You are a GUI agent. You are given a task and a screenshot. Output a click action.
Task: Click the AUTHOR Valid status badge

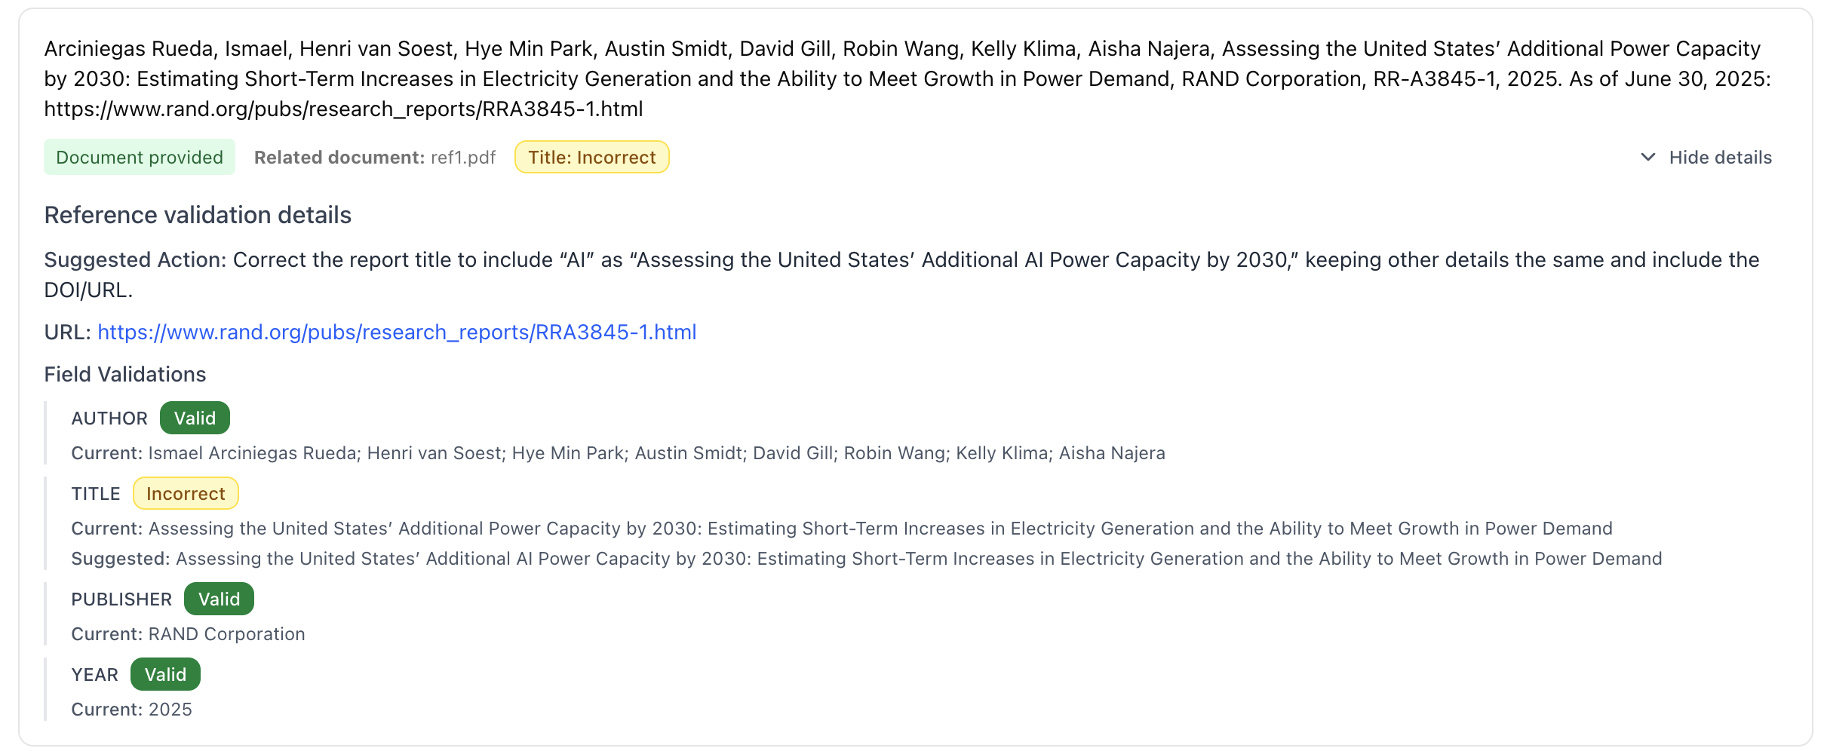pos(195,418)
